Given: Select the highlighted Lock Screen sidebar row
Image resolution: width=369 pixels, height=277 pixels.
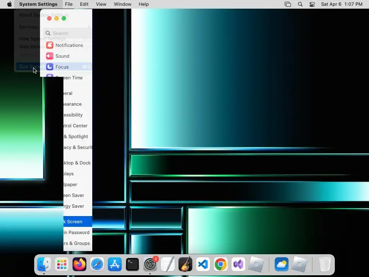Looking at the screenshot, I should point(78,222).
